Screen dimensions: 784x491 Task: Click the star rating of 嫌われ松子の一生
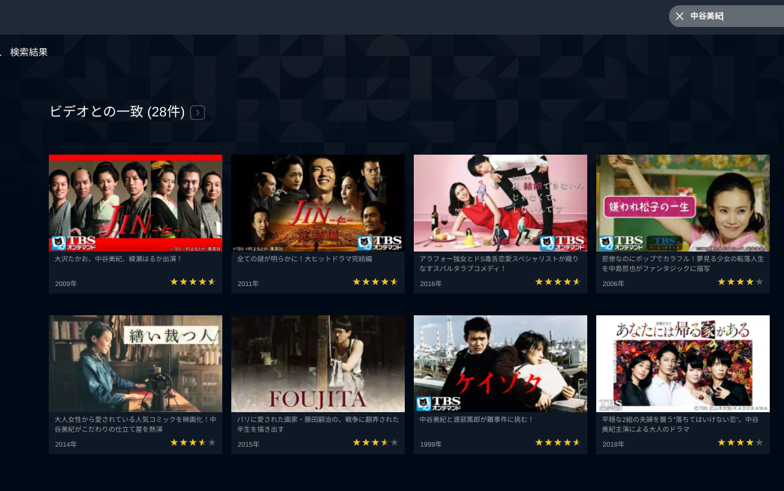(740, 282)
